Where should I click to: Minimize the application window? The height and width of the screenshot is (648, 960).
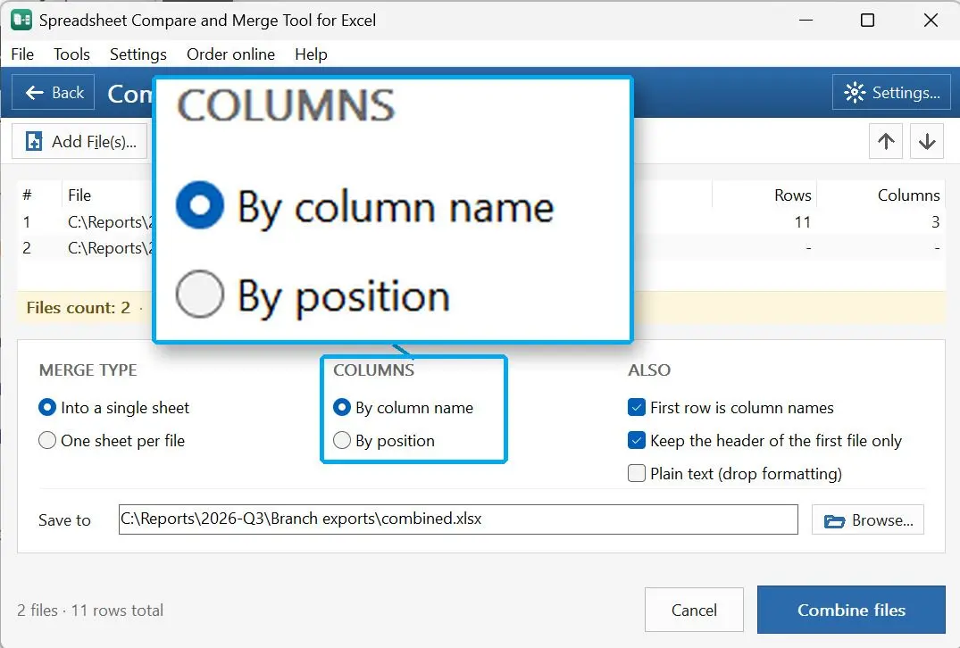tap(806, 21)
